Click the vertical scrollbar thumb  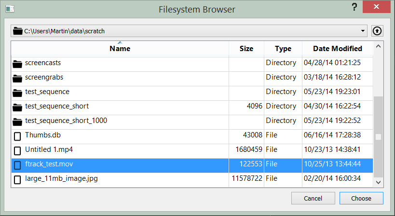point(378,137)
